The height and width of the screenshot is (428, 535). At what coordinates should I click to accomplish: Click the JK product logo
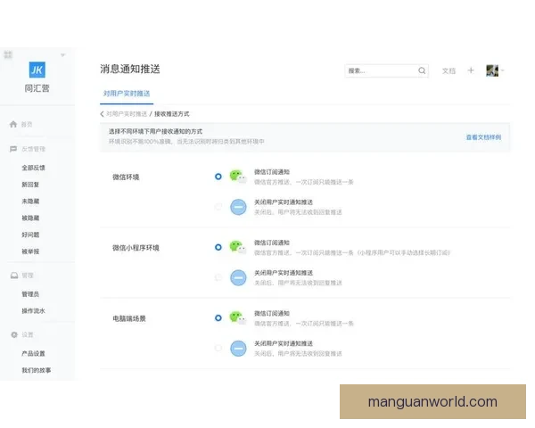[37, 70]
